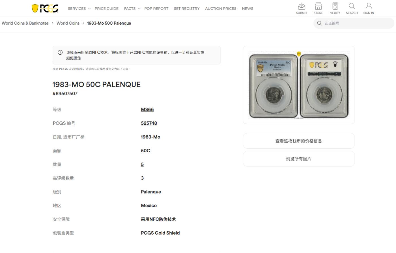Click 查看这枚钱币的价格信息 button
396x253 pixels.
tap(299, 141)
